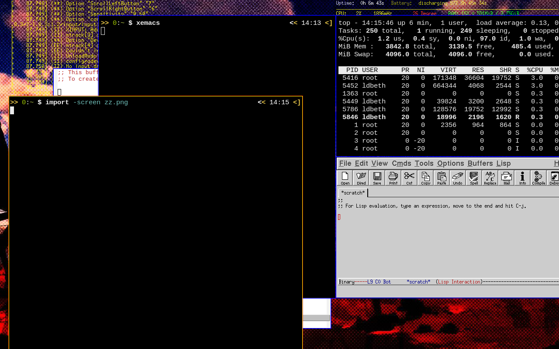Screen dimensions: 559x349
Task: Click the Mail toolbar icon
Action: click(x=506, y=178)
